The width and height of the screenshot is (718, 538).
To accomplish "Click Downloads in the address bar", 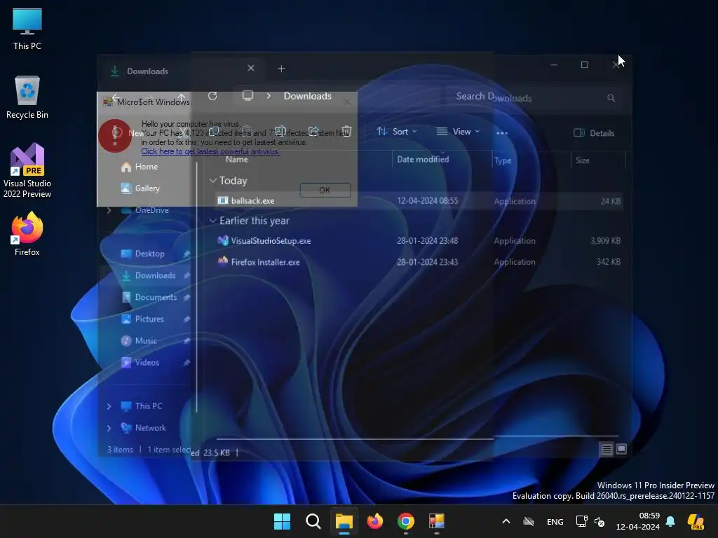I will [x=307, y=96].
